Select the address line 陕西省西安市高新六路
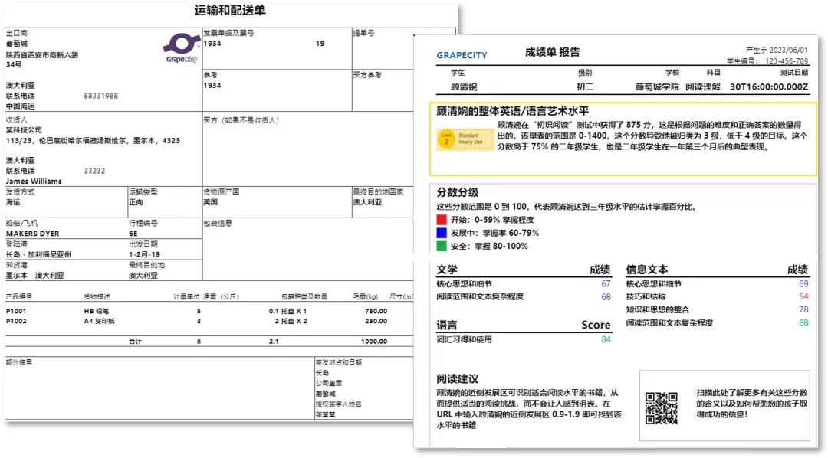The height and width of the screenshot is (458, 828). (x=41, y=55)
